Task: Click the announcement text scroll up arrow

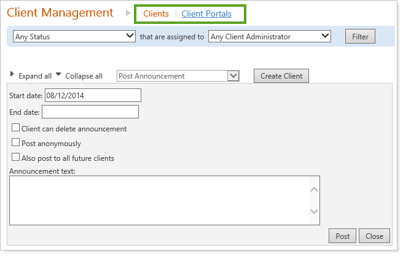Action: 313,190
